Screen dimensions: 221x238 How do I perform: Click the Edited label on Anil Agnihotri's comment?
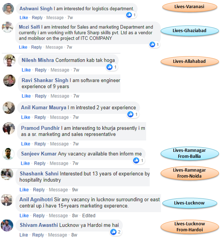point(89,215)
